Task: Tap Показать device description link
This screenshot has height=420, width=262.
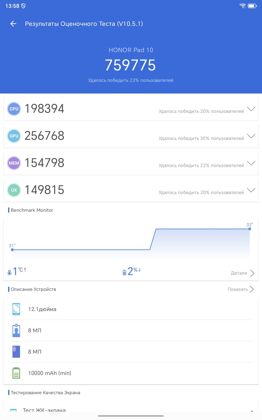Action: (x=238, y=289)
